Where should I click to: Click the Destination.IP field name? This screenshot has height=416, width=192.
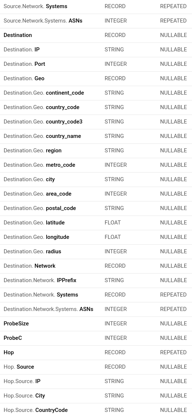click(21, 50)
